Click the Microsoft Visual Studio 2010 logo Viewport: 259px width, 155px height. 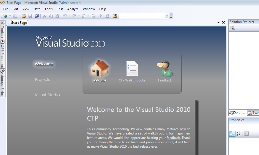[70, 42]
